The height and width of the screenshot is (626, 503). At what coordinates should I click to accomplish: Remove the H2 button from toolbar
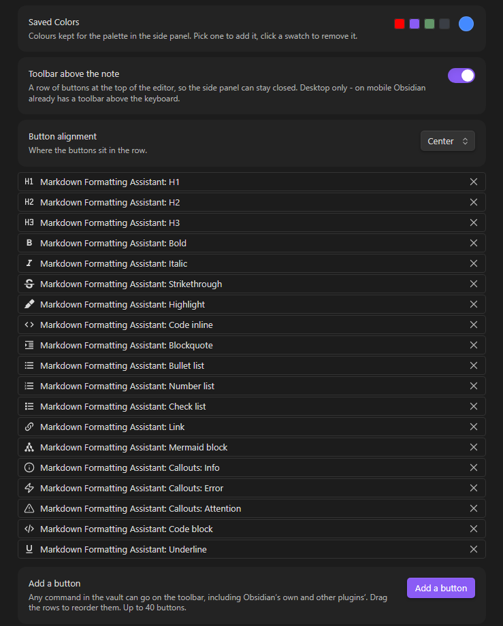coord(474,202)
